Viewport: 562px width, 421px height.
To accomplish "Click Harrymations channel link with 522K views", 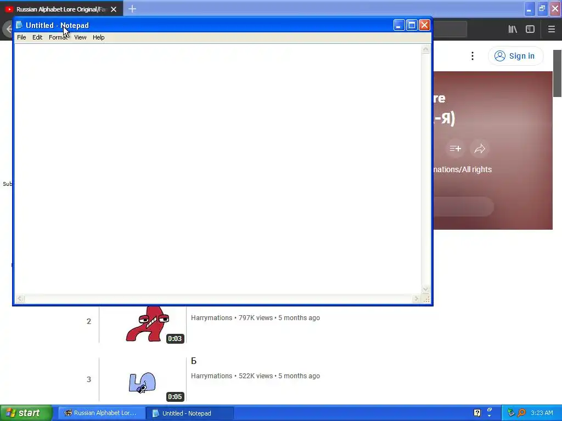I will (211, 376).
